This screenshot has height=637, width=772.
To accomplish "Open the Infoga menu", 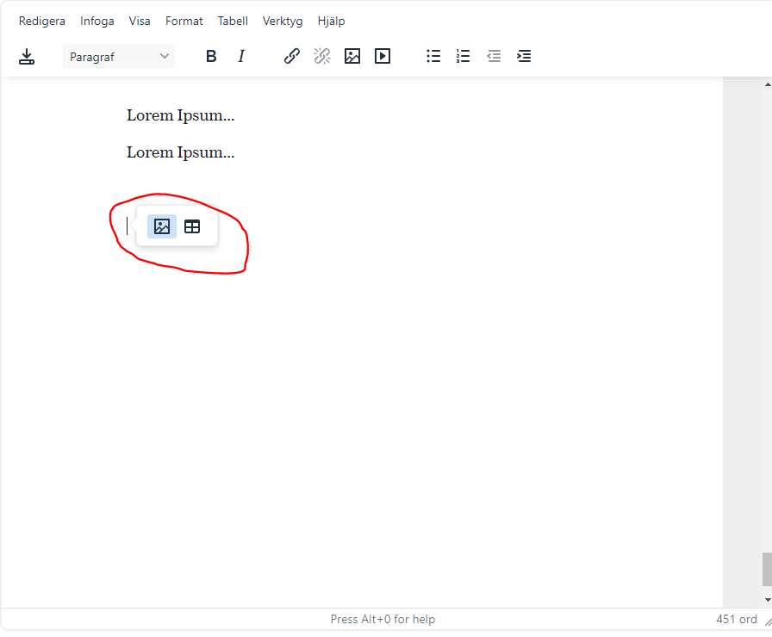I will pyautogui.click(x=97, y=21).
